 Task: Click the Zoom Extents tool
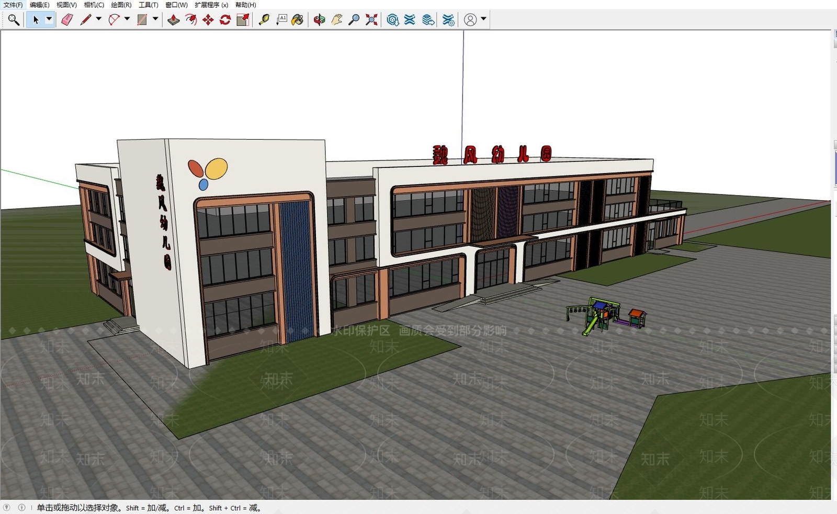point(371,20)
